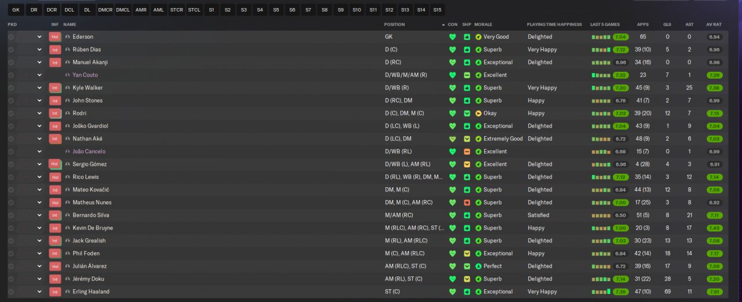Click player profile icon beside João Cancelo

pyautogui.click(x=67, y=151)
